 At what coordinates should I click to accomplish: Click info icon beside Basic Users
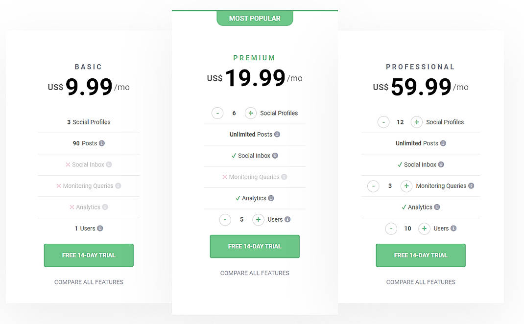tap(100, 229)
